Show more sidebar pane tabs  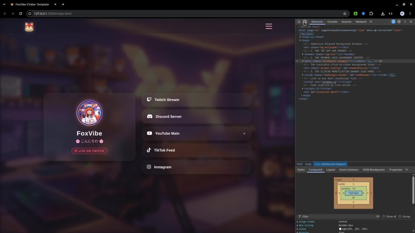tap(407, 170)
